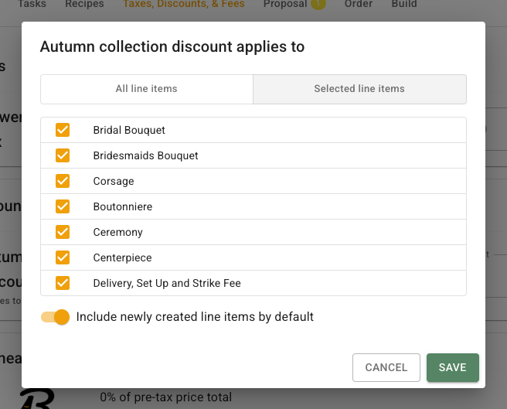Select the All line items option
Viewport: 507px width, 409px height.
(147, 89)
